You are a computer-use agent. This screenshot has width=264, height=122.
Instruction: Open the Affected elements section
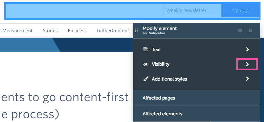(197, 113)
